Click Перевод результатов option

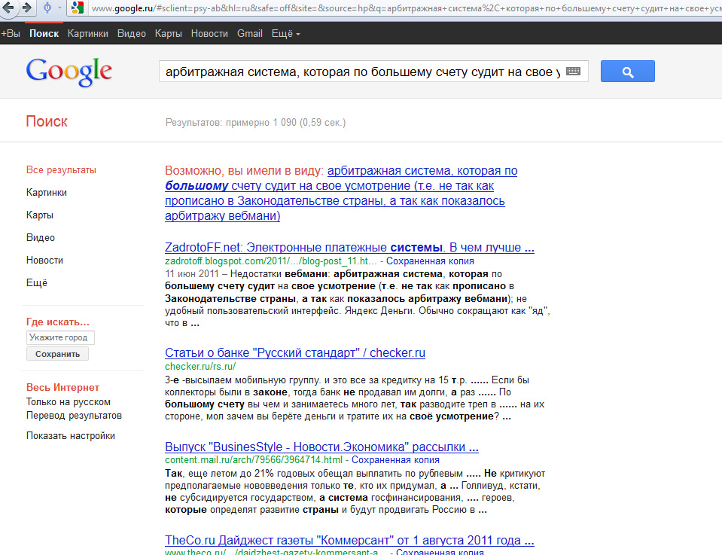click(x=74, y=416)
